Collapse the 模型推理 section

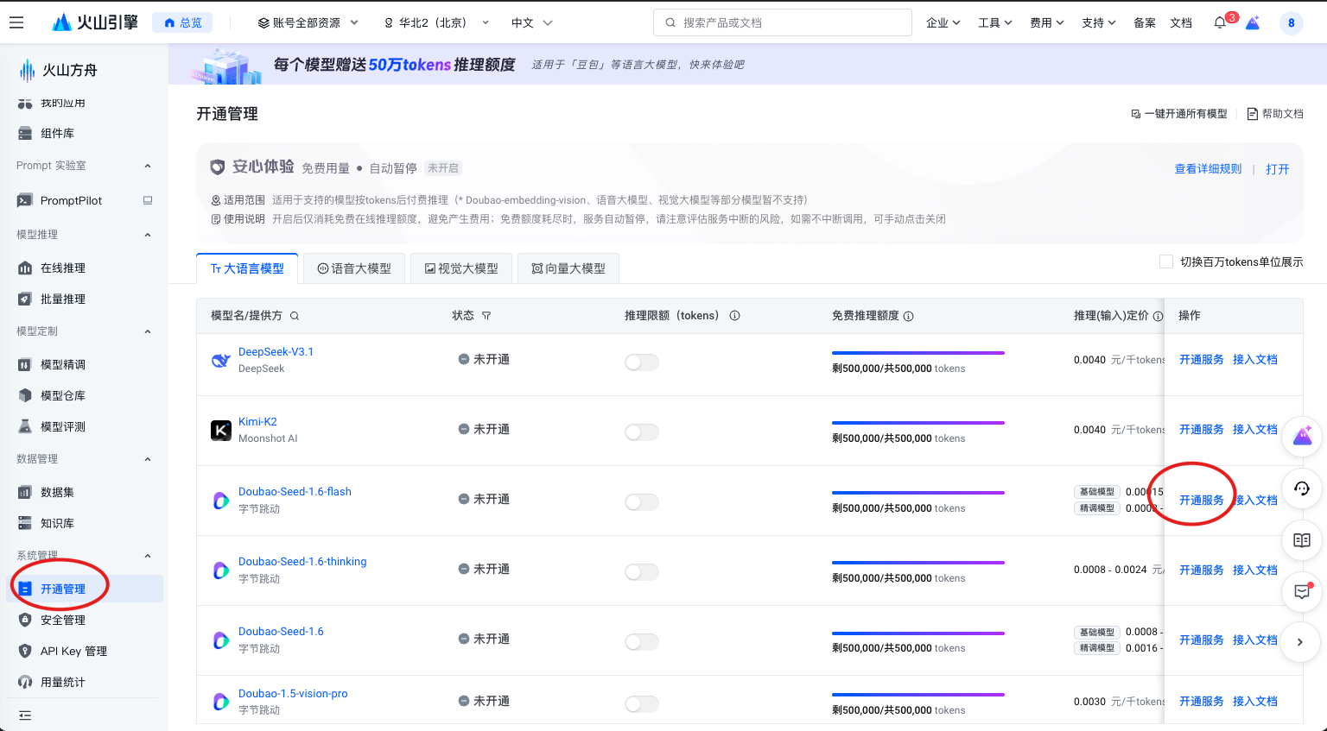tap(148, 235)
